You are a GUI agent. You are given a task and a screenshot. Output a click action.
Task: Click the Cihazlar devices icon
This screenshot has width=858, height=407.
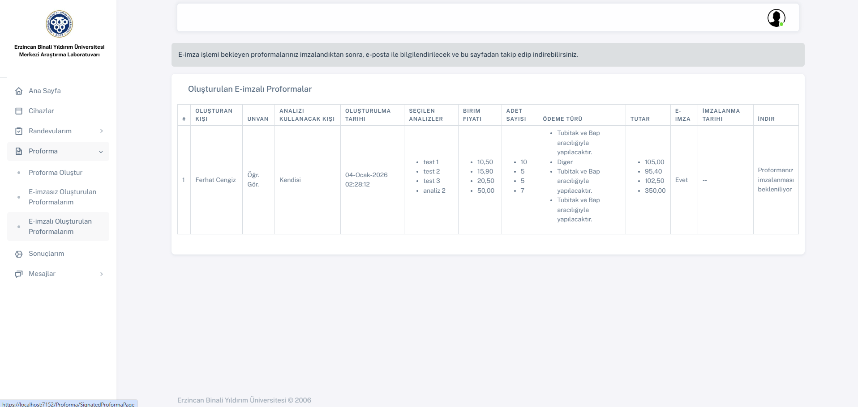19,111
